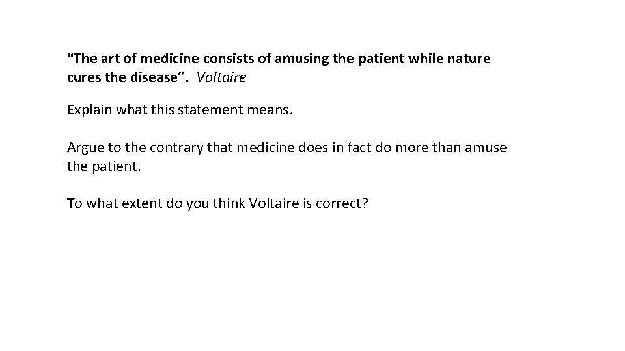This screenshot has width=625, height=351.
Task: Click 'the patient.' on its own line
Action: [104, 166]
